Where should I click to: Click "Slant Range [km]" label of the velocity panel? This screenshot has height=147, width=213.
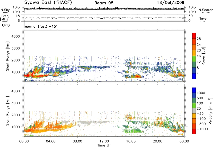(7, 111)
